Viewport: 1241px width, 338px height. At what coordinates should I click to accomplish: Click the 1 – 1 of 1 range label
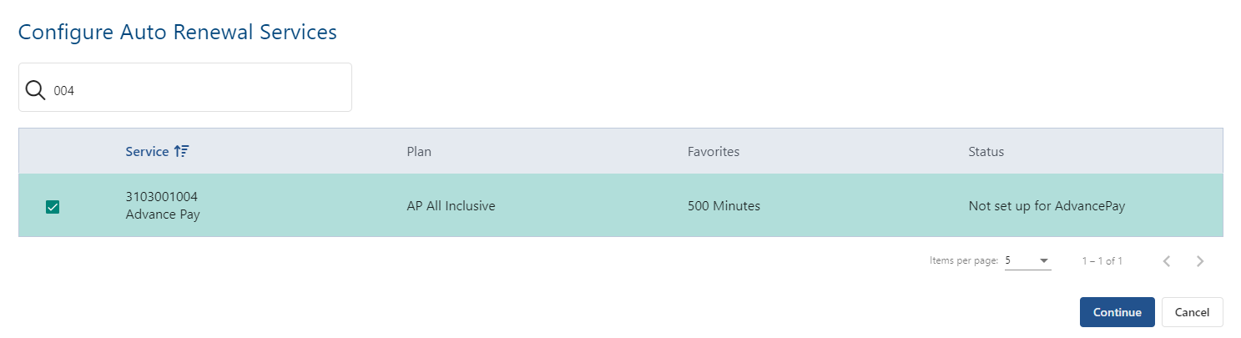pyautogui.click(x=1102, y=261)
